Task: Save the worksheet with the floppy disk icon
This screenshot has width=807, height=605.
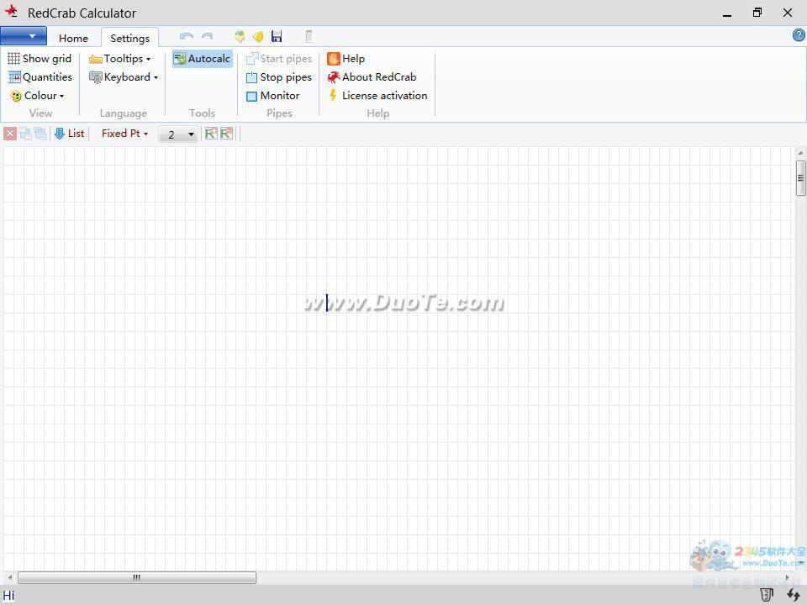Action: pos(277,36)
